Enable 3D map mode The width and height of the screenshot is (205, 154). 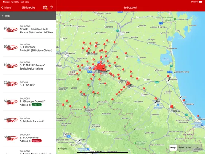tap(198, 148)
